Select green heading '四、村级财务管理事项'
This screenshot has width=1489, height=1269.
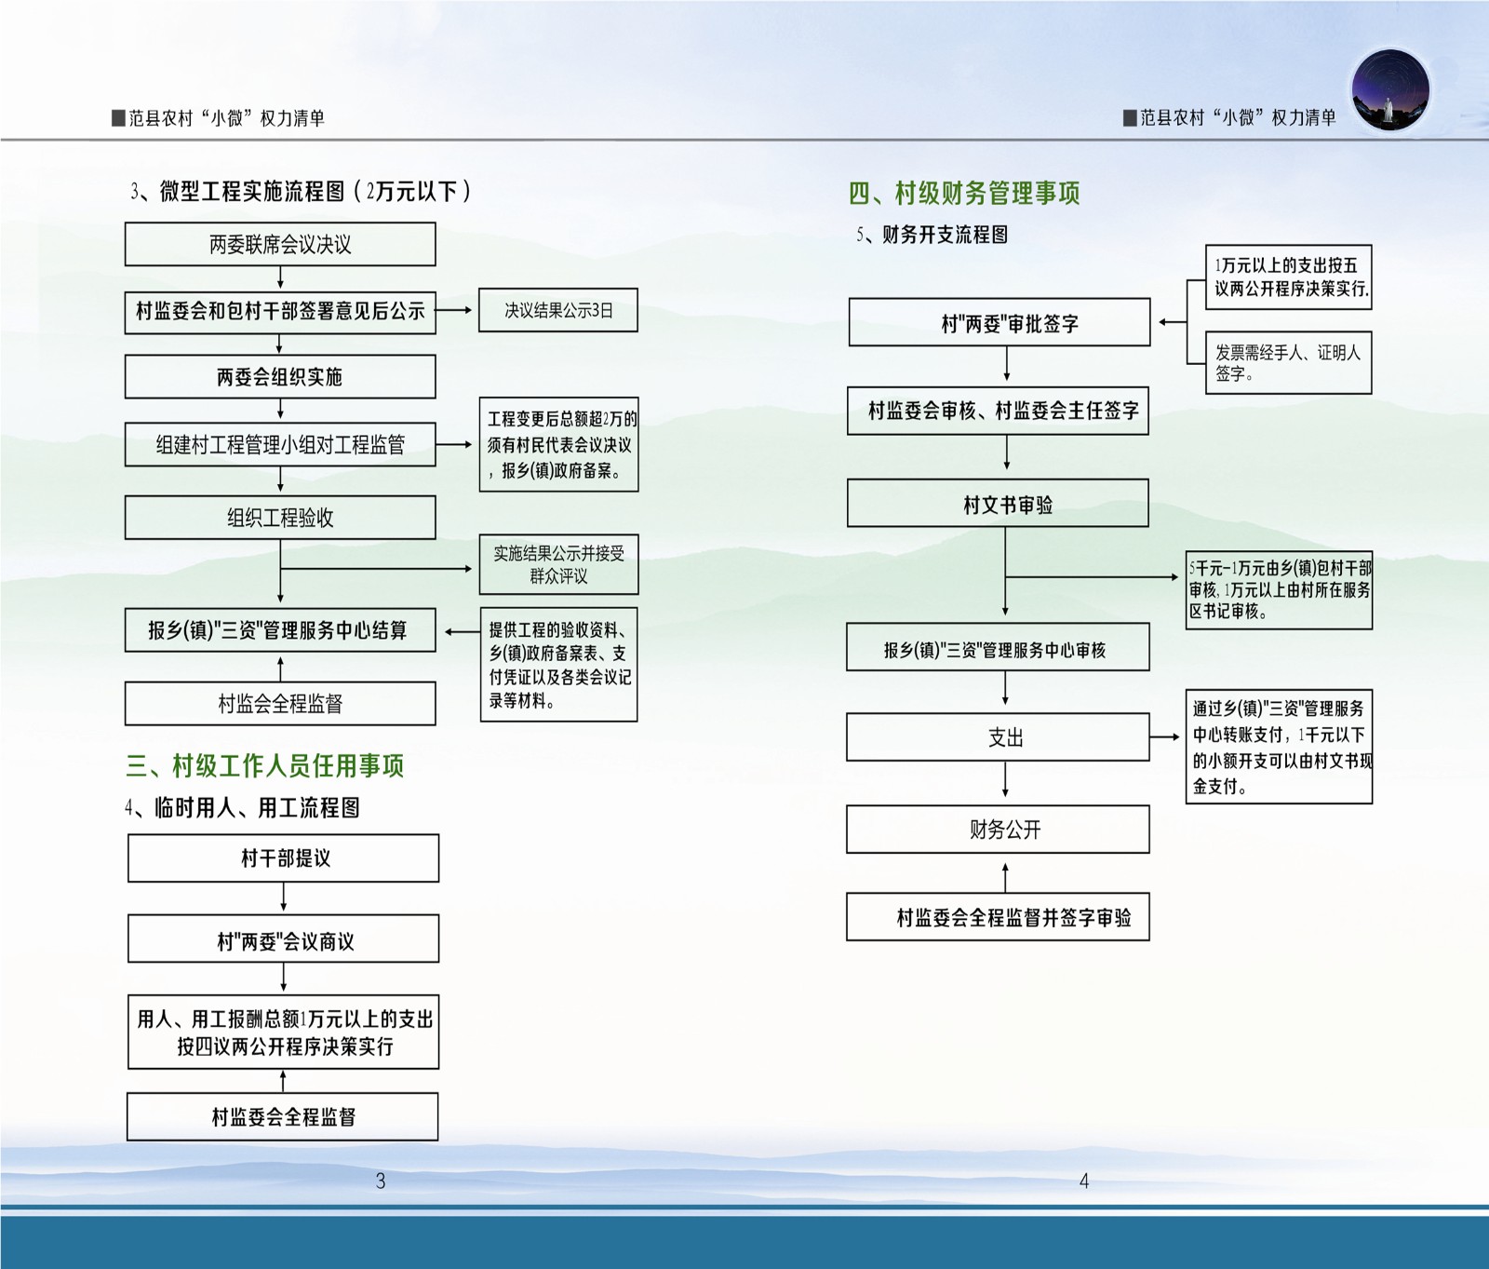pos(964,193)
